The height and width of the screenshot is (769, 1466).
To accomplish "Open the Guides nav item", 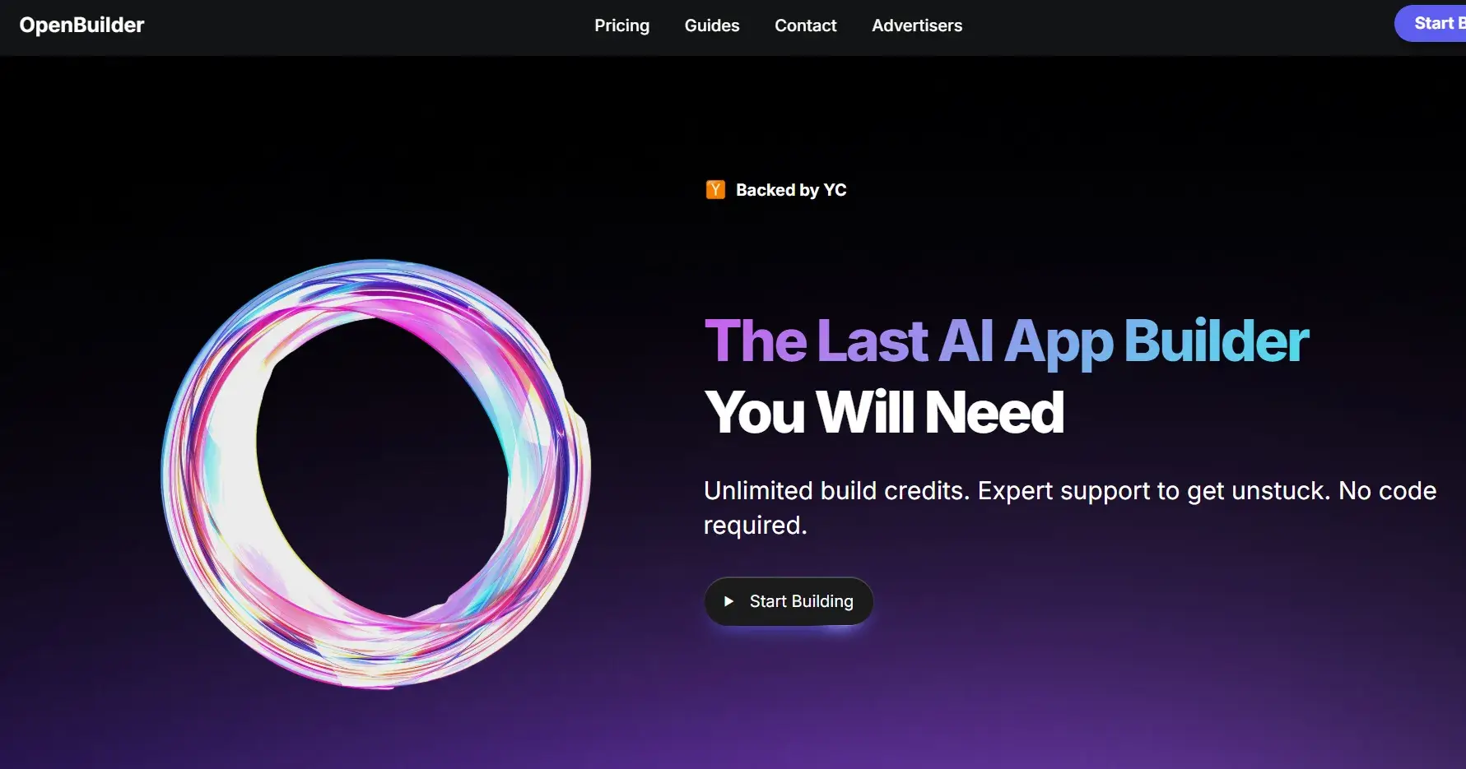I will pyautogui.click(x=712, y=25).
